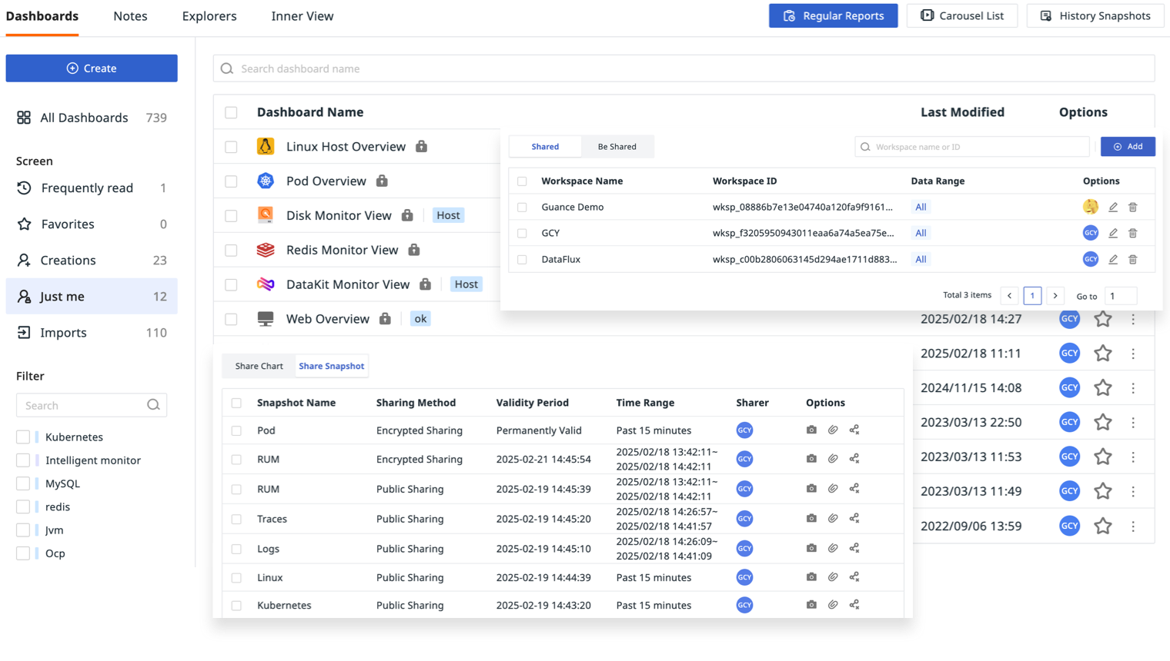Viewport: 1170px width, 661px height.
Task: Copy link of the Pod snapshot
Action: click(833, 430)
